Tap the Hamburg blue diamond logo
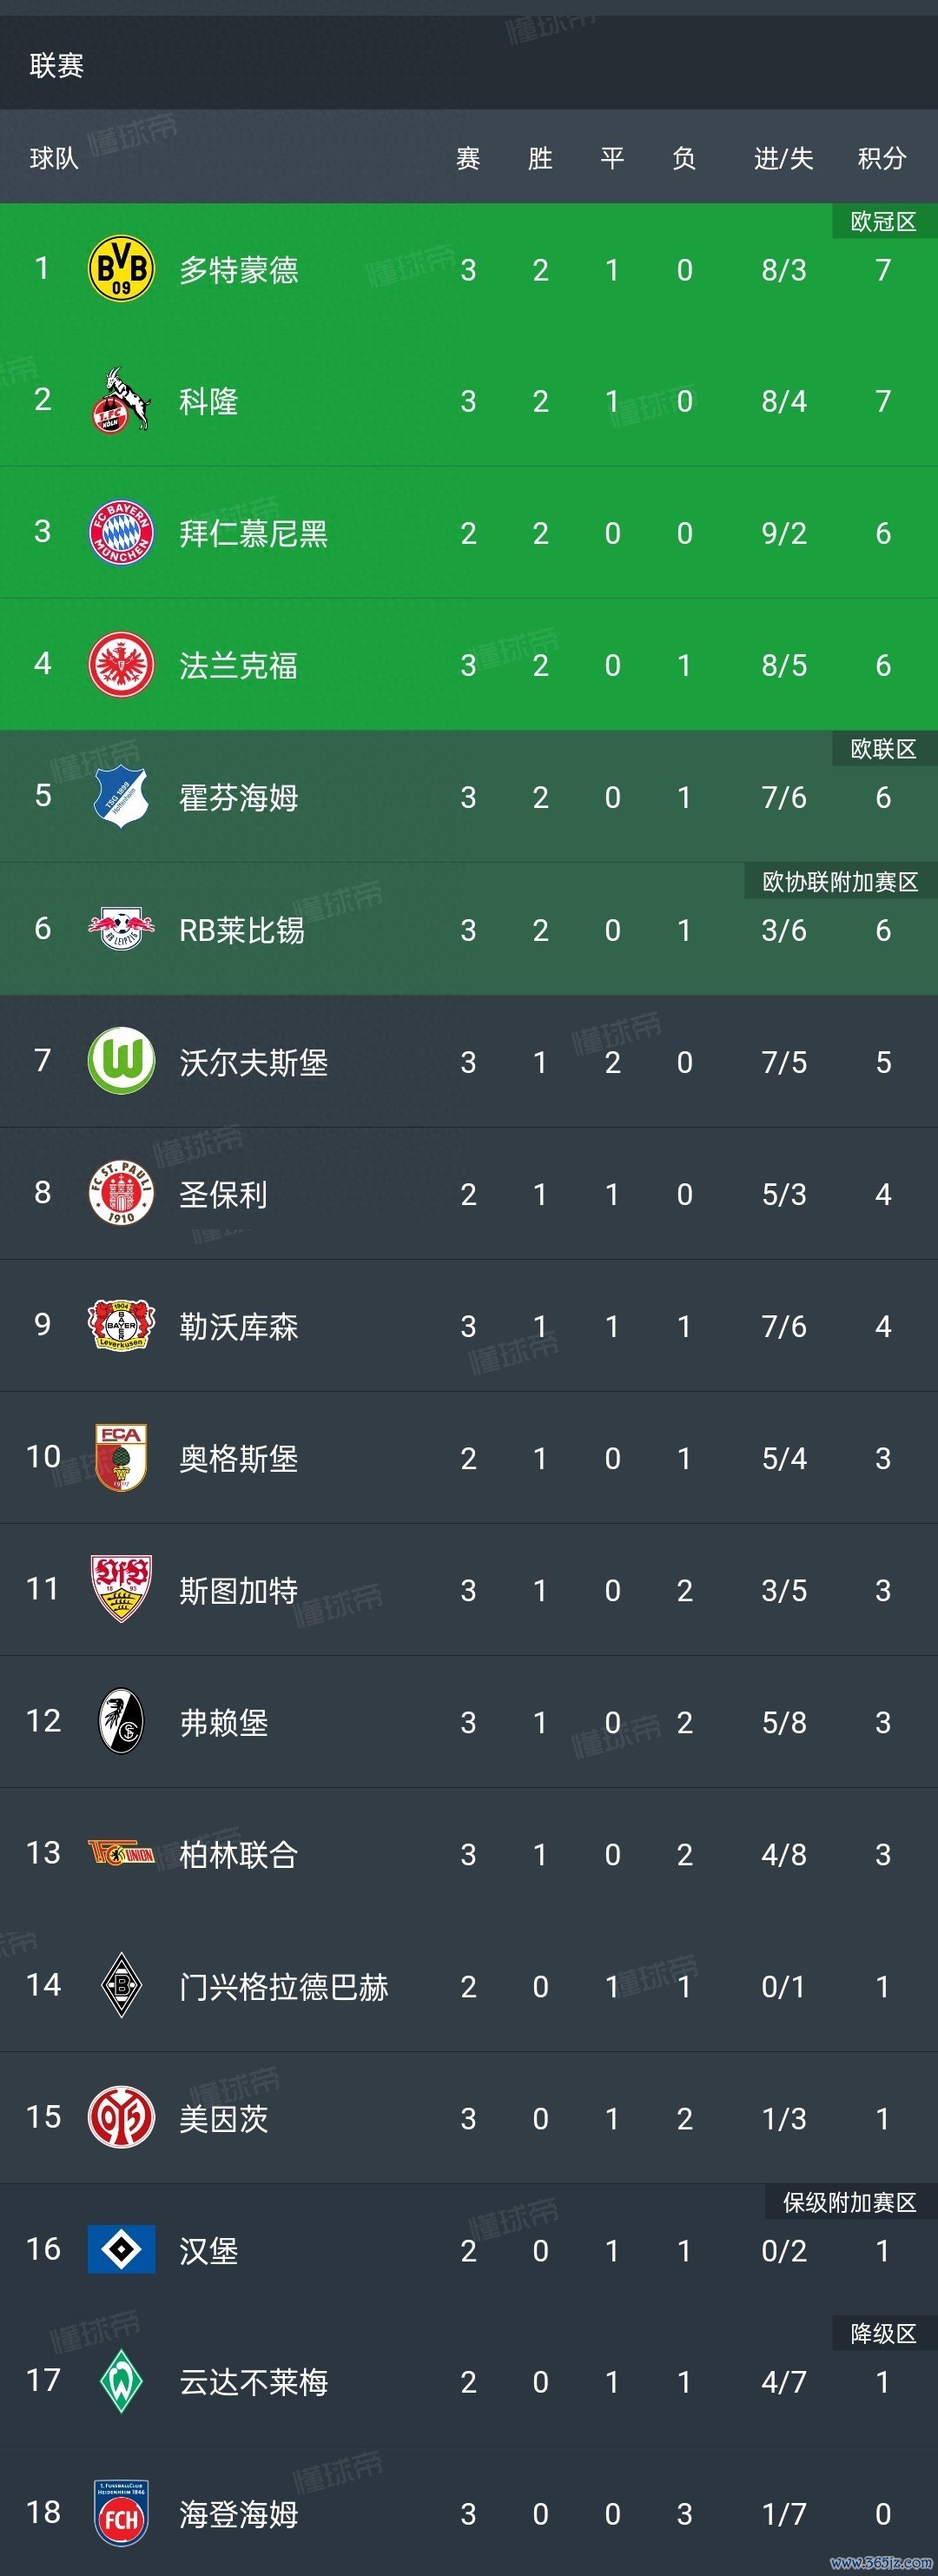 pos(121,2249)
